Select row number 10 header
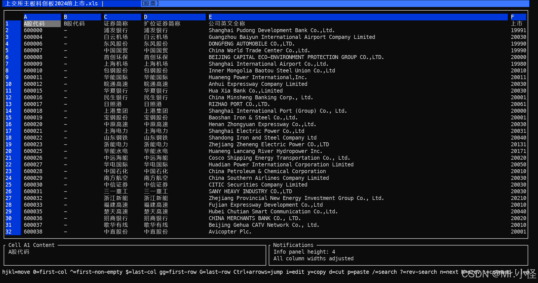 pyautogui.click(x=13, y=84)
